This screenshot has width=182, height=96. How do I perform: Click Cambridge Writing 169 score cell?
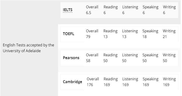[x=169, y=82]
